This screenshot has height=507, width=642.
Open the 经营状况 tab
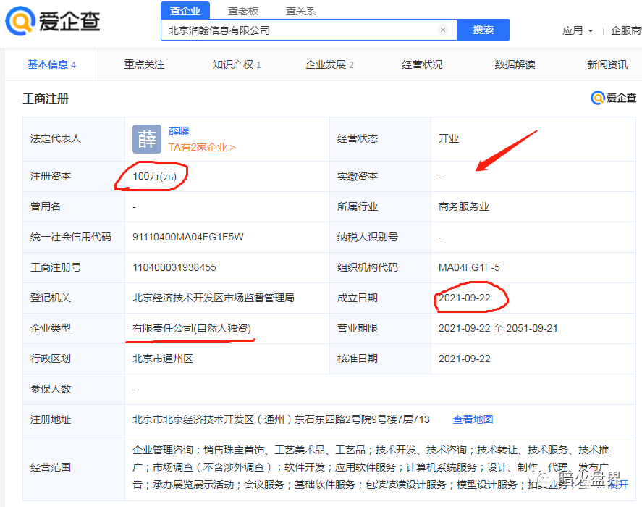[422, 64]
